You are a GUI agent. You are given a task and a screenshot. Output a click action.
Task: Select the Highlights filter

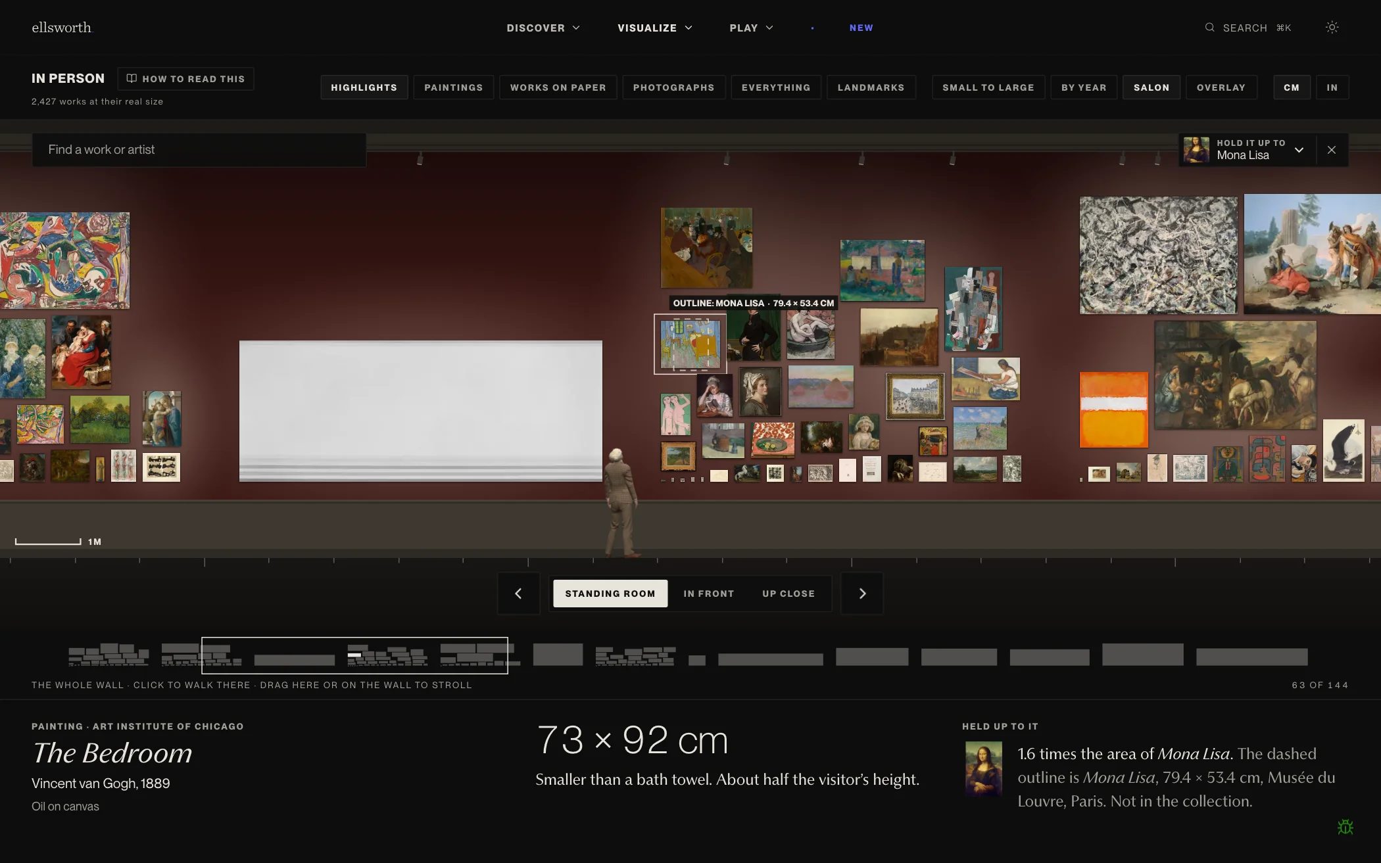(x=364, y=87)
